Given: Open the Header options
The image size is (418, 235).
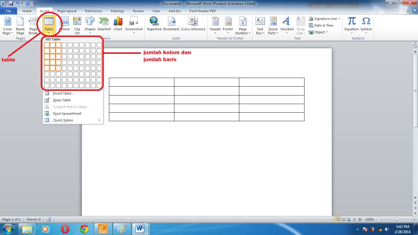Looking at the screenshot, I should 215,26.
